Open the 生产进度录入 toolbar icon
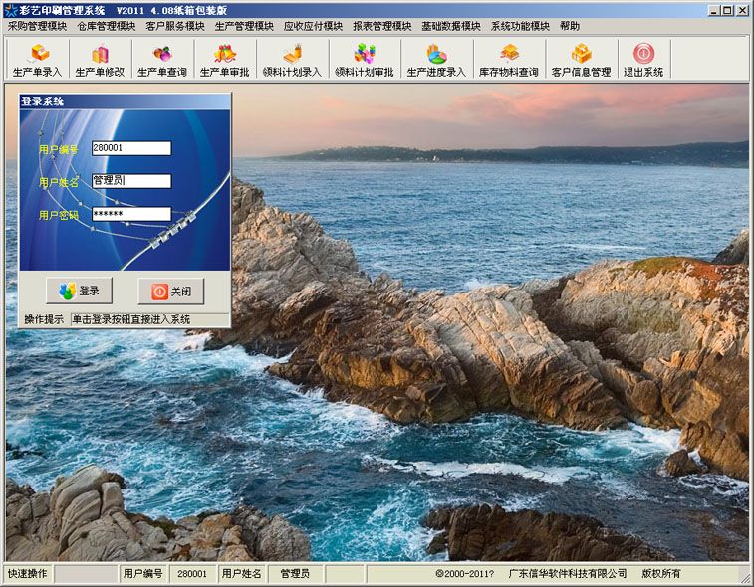 point(436,60)
